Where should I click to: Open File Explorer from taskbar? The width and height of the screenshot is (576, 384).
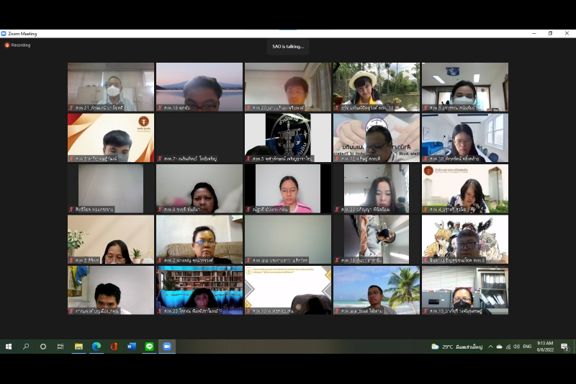click(x=78, y=347)
